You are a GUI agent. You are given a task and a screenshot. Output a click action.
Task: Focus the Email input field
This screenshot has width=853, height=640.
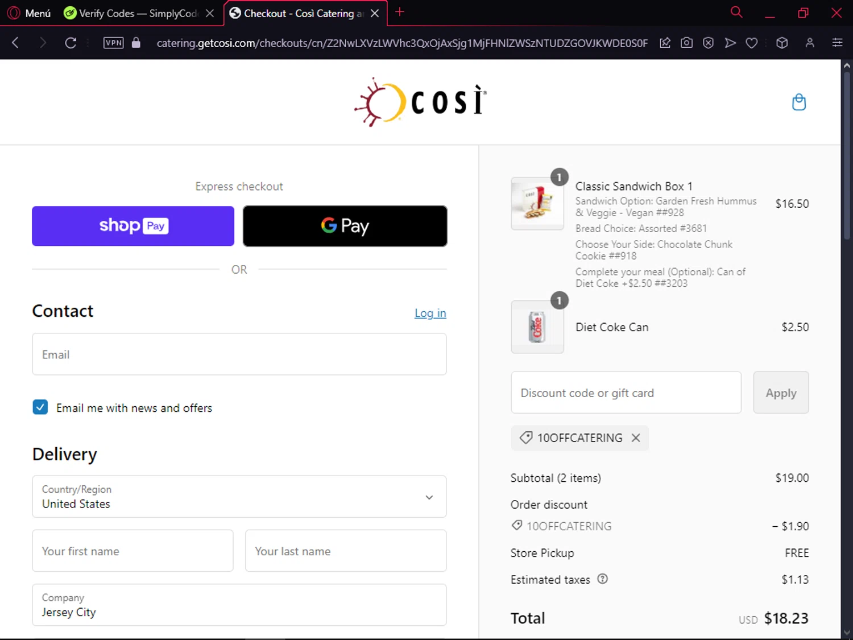239,354
